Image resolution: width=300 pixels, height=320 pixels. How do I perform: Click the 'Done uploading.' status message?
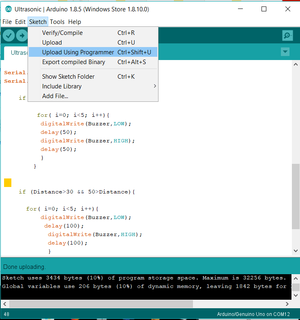(24, 267)
